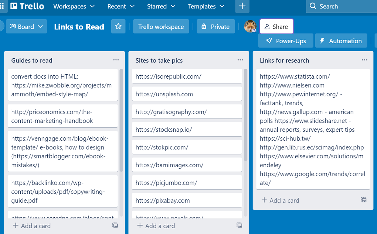Expand the Templates dropdown

pyautogui.click(x=206, y=7)
